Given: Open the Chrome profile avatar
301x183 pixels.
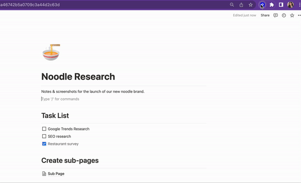Looking at the screenshot, I should click(x=290, y=5).
